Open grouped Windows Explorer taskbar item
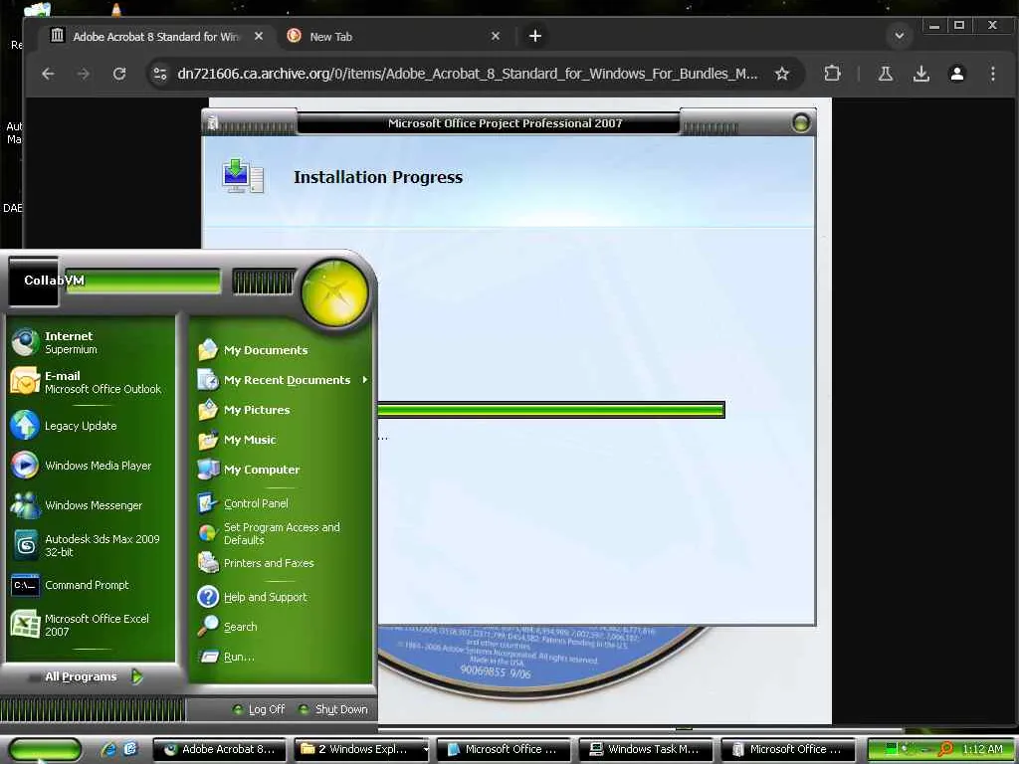 (x=362, y=749)
